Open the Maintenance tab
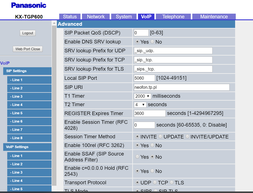Viewport: 253px width, 193px height. pyautogui.click(x=214, y=17)
